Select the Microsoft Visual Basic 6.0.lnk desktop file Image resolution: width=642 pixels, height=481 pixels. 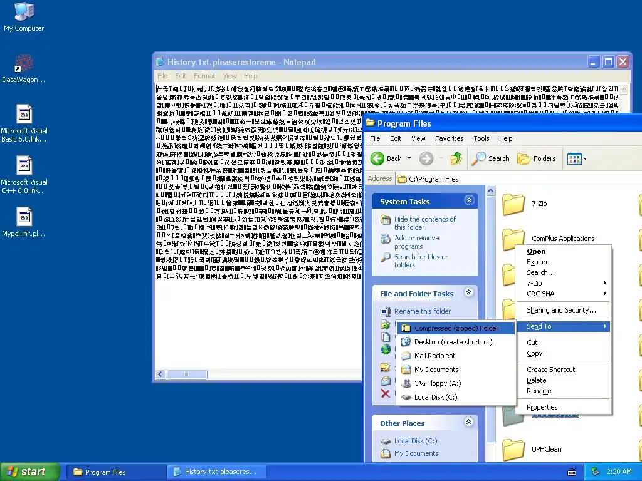pyautogui.click(x=24, y=123)
